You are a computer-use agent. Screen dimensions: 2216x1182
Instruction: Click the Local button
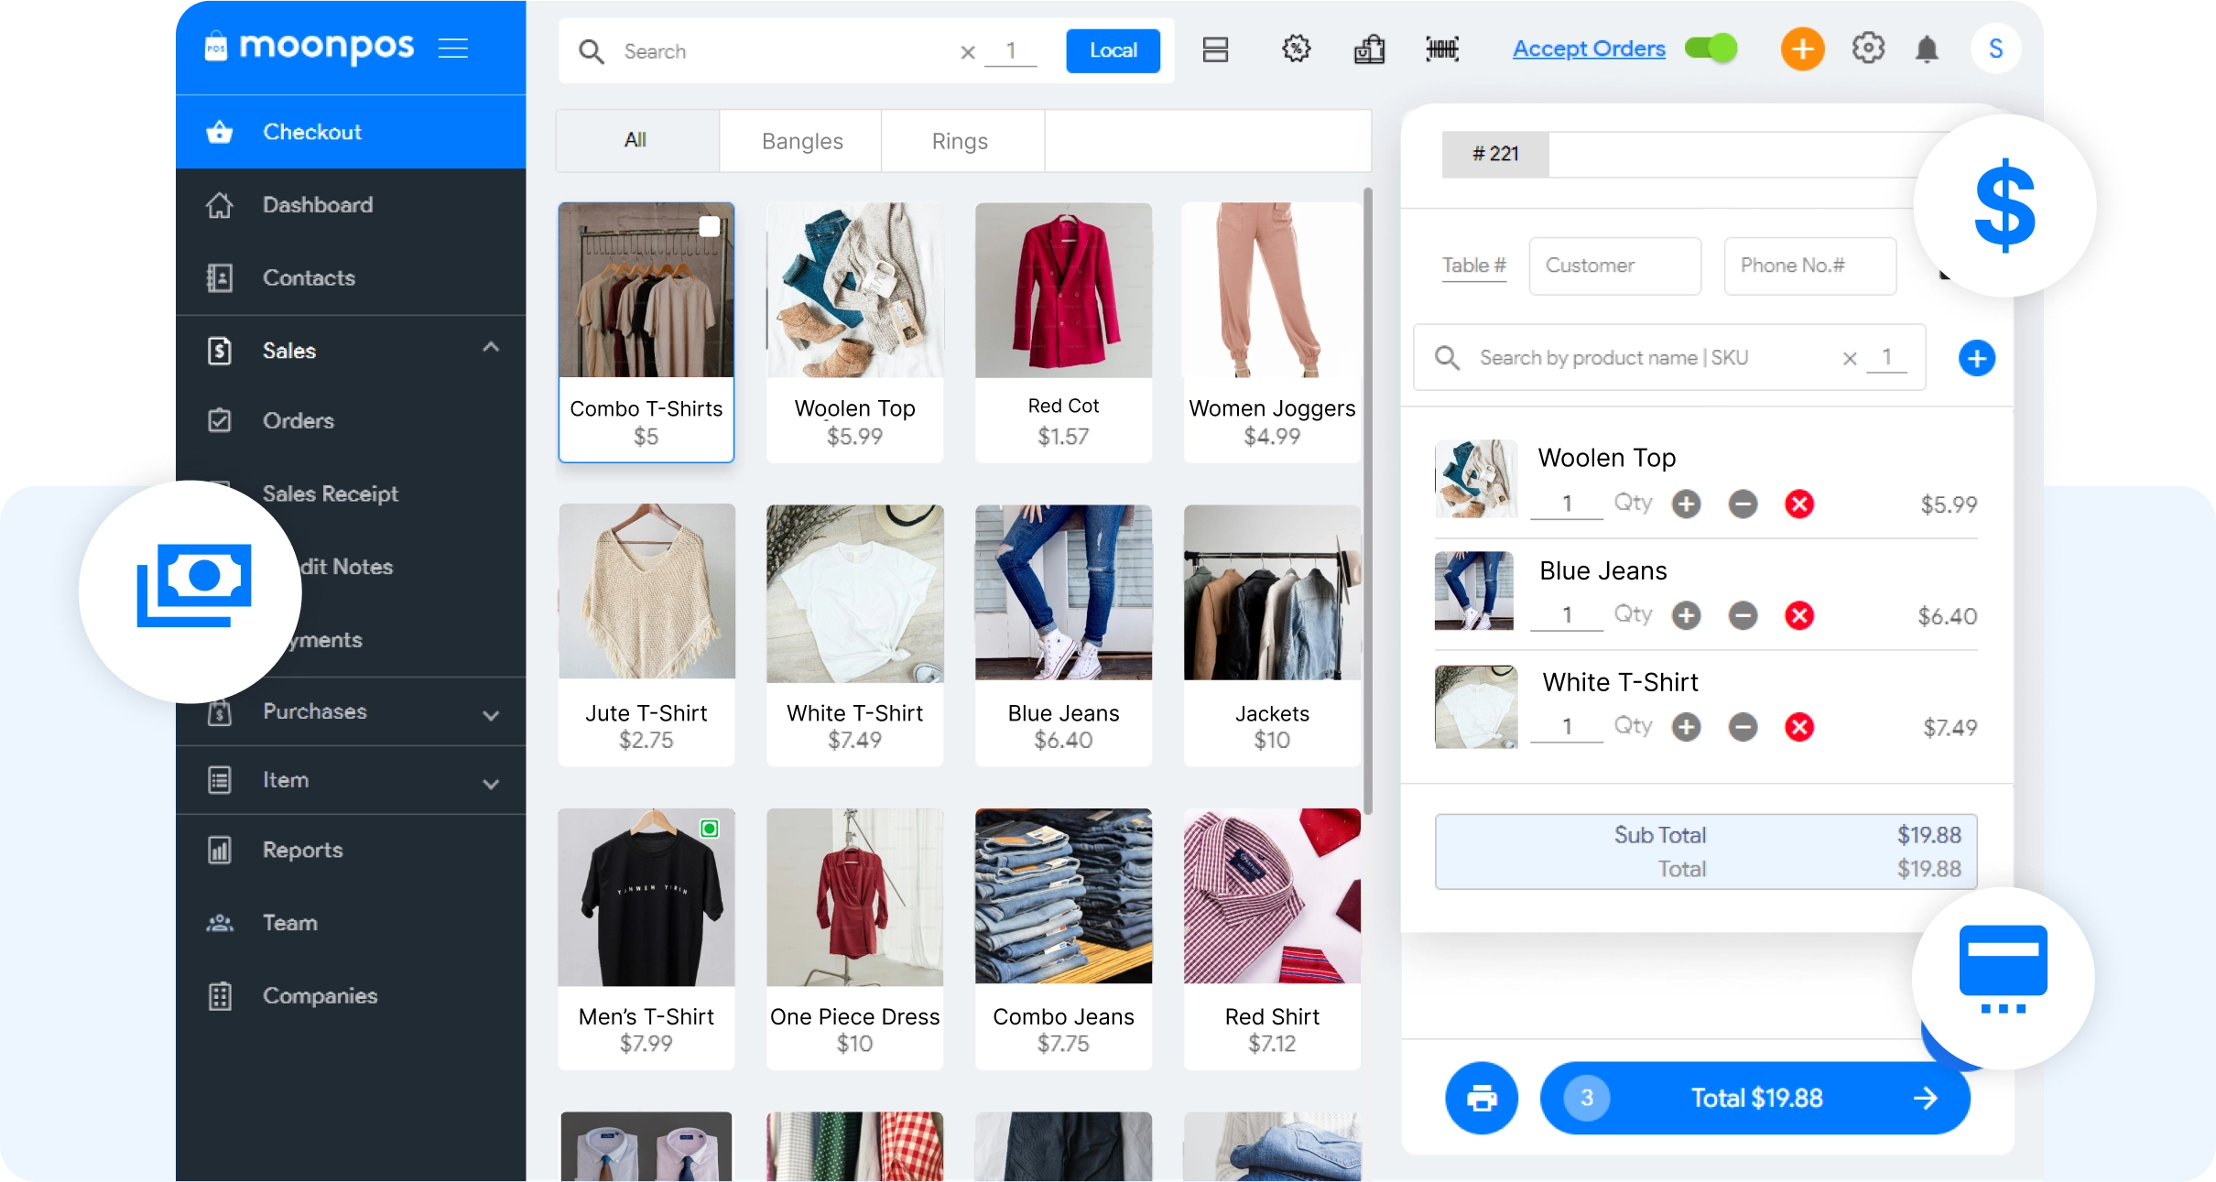1113,51
